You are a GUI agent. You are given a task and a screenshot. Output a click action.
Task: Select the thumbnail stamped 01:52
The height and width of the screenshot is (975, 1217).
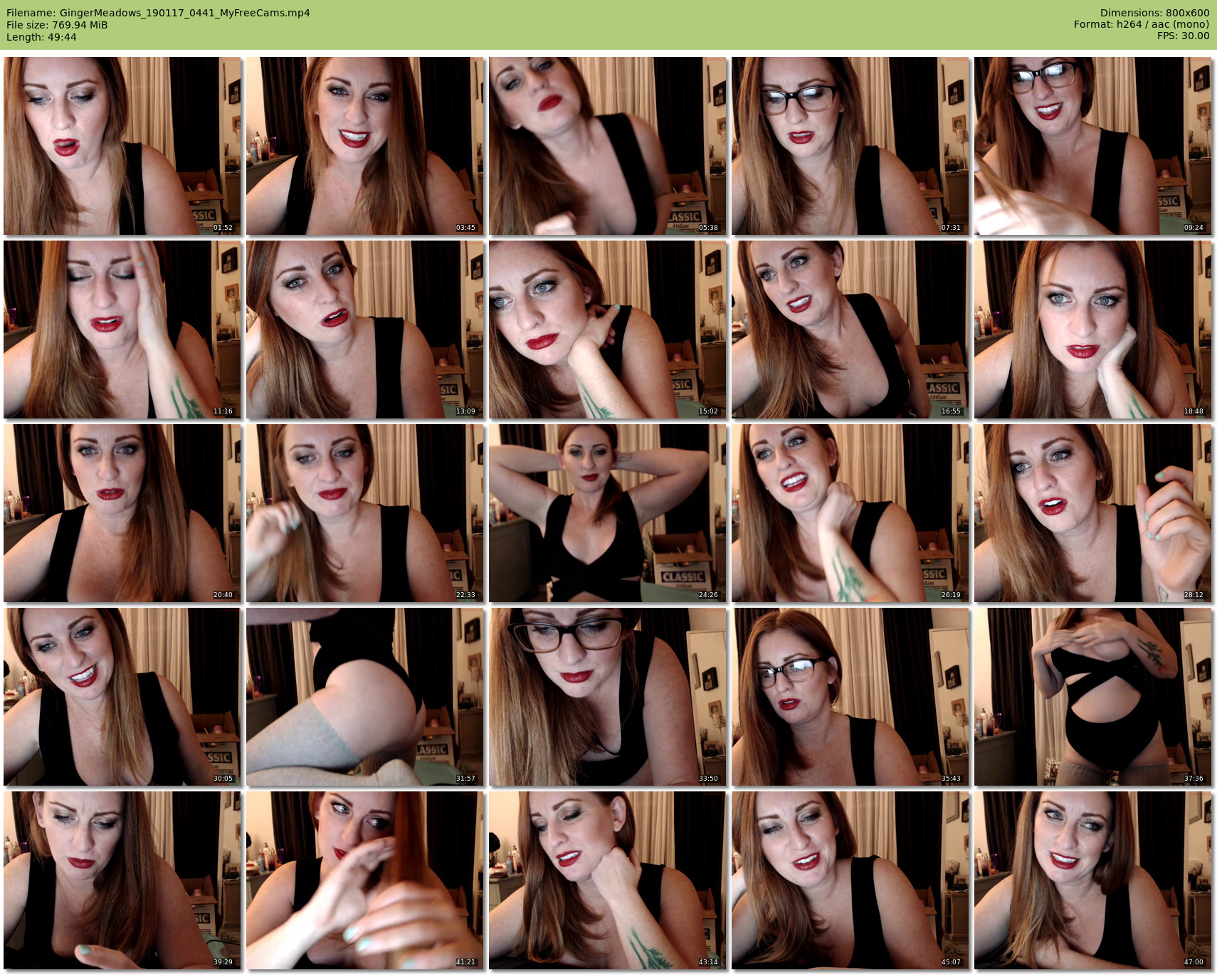122,146
